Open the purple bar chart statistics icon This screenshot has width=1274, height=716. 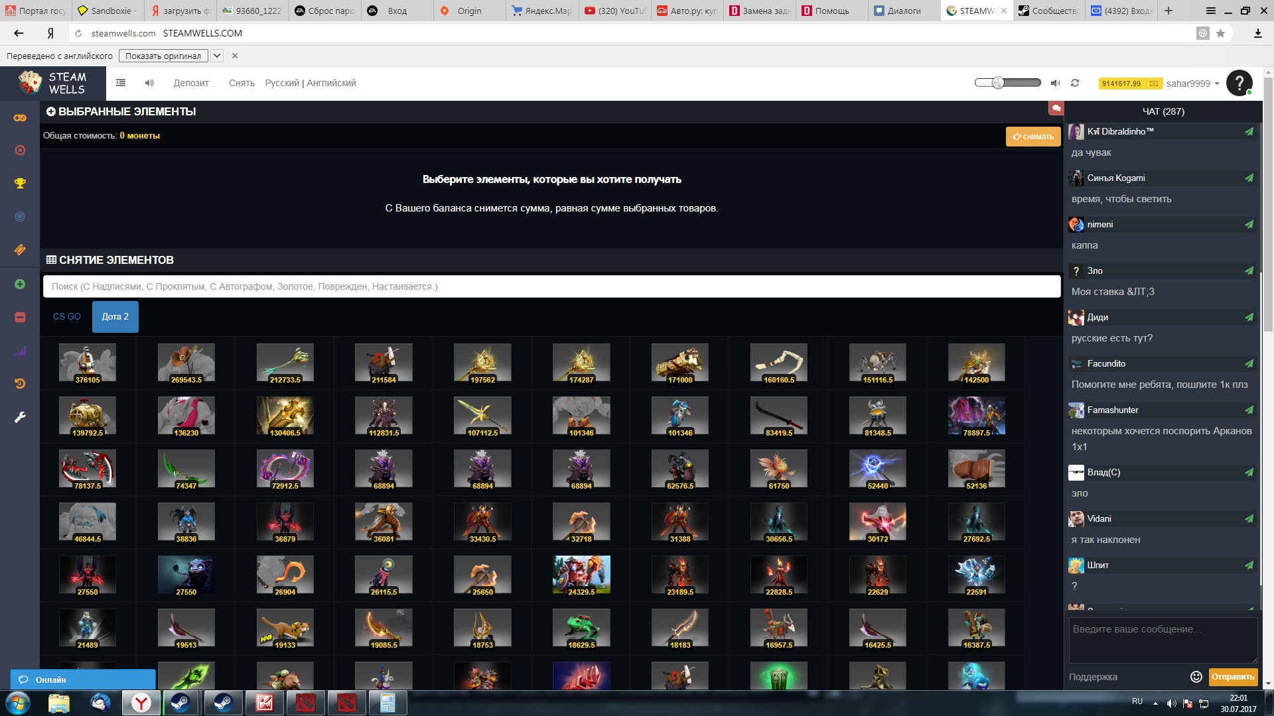pos(20,351)
